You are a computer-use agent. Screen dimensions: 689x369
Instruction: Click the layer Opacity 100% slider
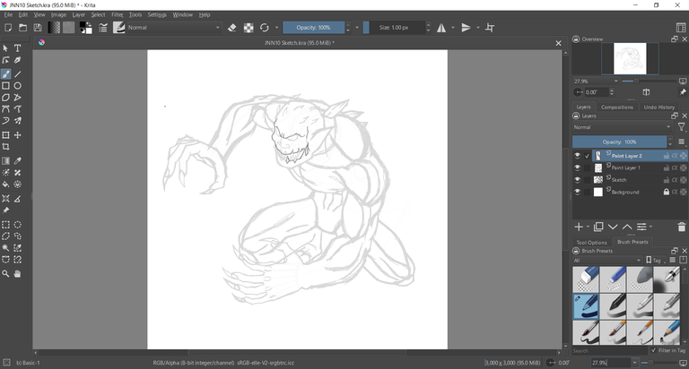tap(619, 142)
